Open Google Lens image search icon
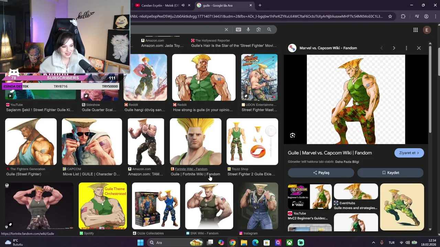 click(x=258, y=30)
